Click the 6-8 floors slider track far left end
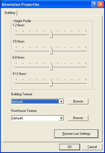Viewport: 105px width, 153px height. [x=16, y=67]
